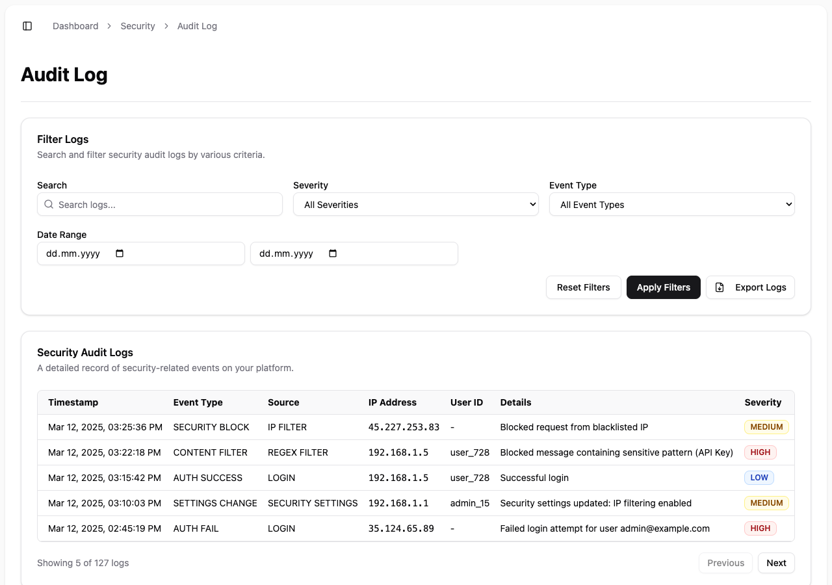Click IP address 45.227.253.83
The height and width of the screenshot is (585, 832).
pyautogui.click(x=404, y=427)
